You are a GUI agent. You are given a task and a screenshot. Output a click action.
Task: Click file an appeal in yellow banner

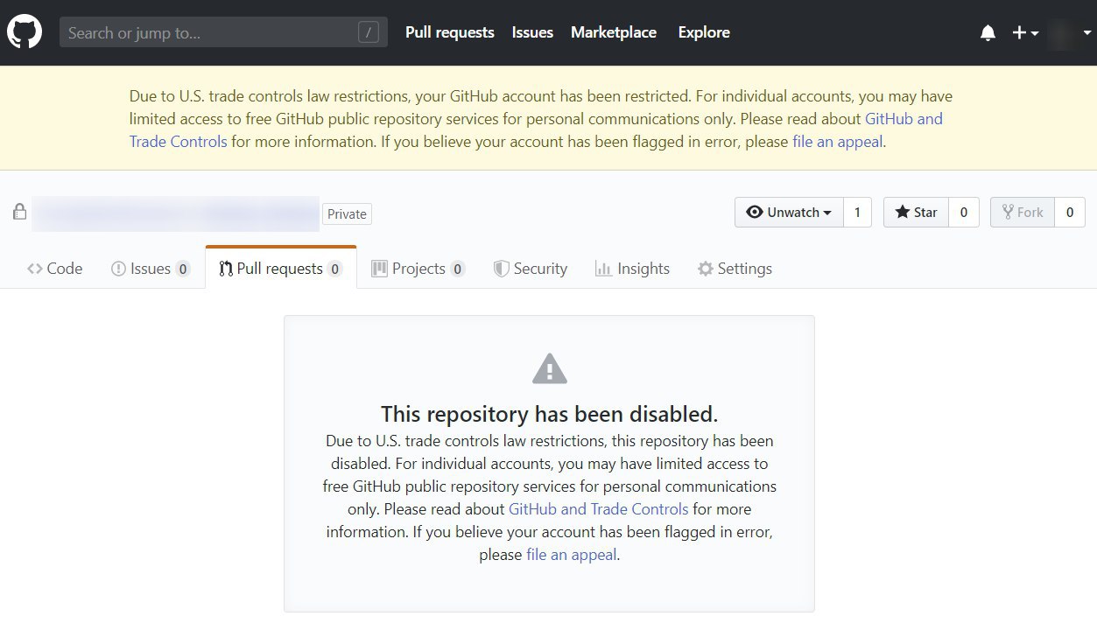pyautogui.click(x=837, y=141)
